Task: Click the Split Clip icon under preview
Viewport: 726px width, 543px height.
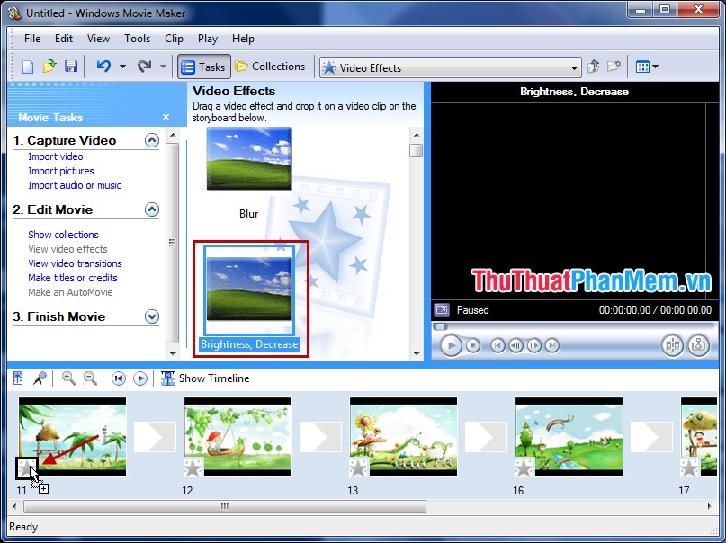Action: (x=673, y=344)
